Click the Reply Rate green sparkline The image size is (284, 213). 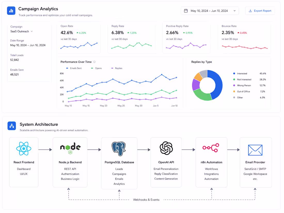pyautogui.click(x=131, y=46)
